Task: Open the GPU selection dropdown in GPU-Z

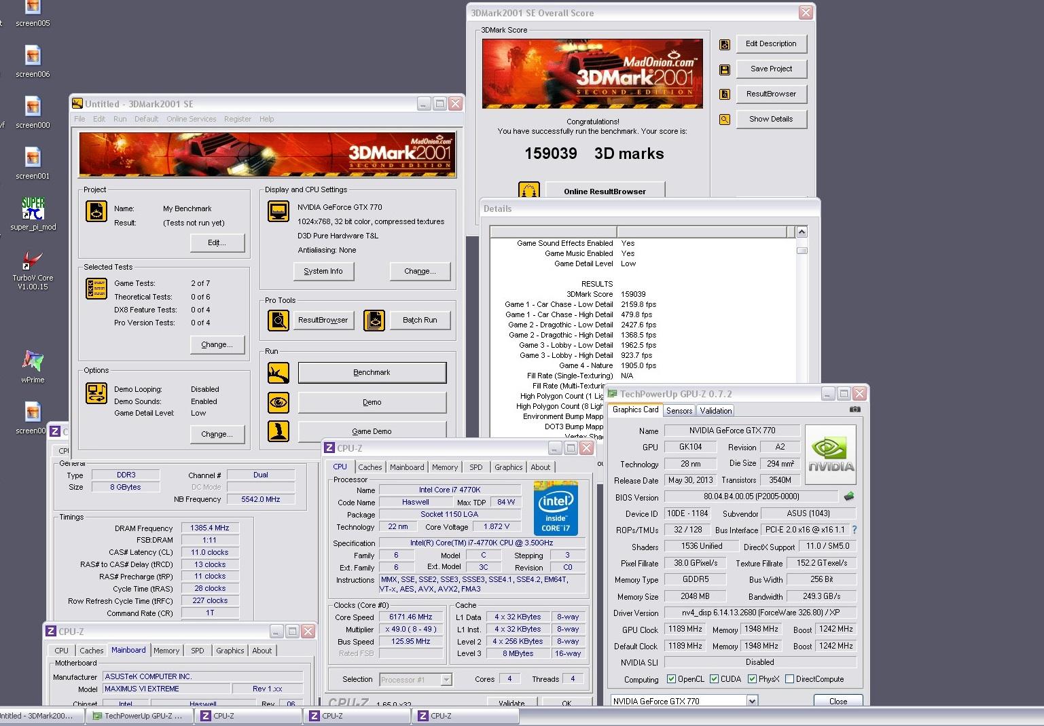Action: (752, 701)
